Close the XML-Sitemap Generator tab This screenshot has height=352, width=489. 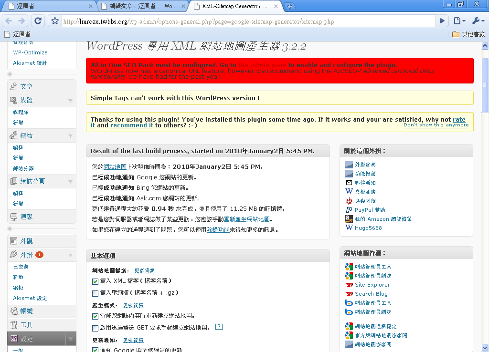(x=276, y=6)
